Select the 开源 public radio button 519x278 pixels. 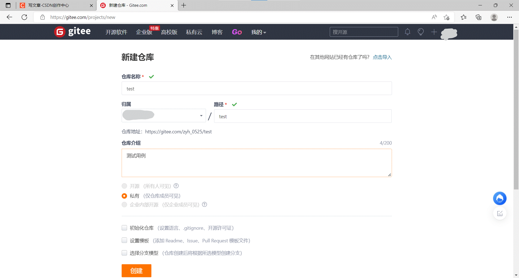click(124, 186)
